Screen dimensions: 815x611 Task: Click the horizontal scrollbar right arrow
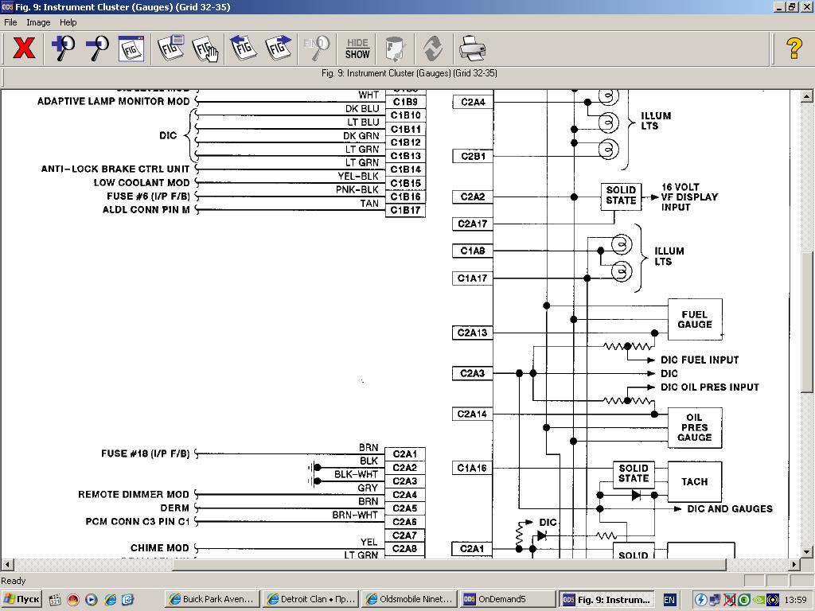point(794,564)
